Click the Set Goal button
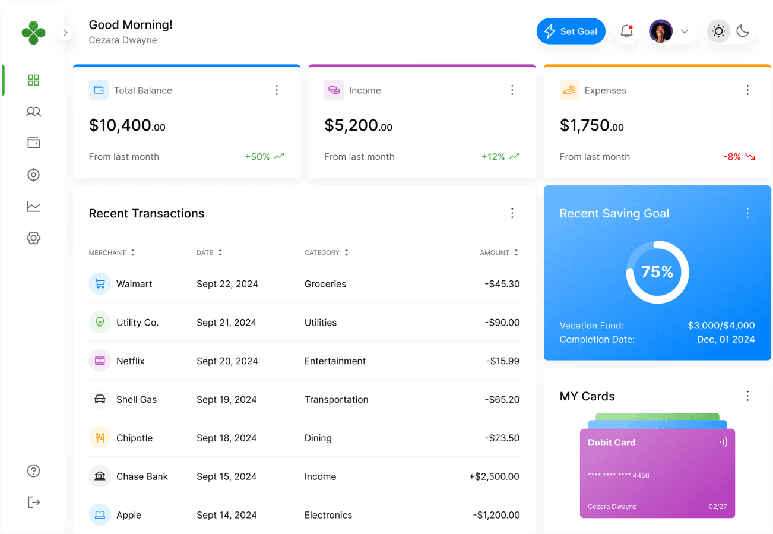 571,31
